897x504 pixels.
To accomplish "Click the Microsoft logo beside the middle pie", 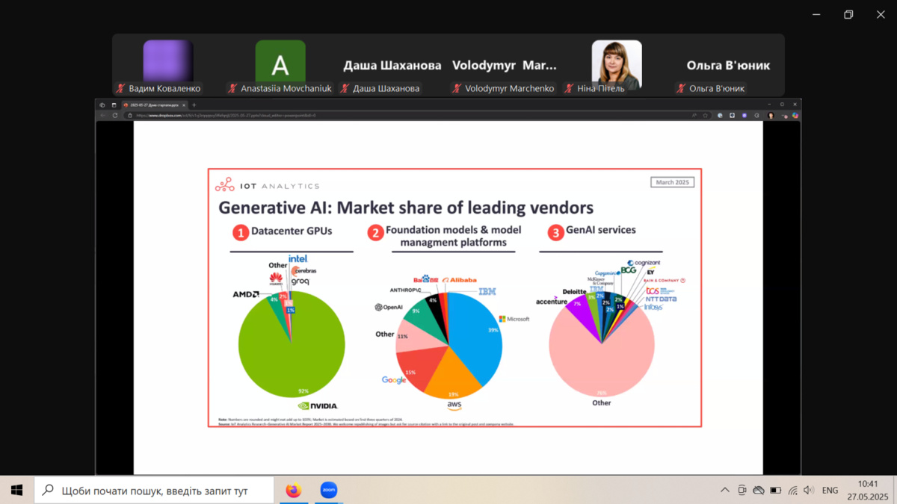I will tap(514, 319).
